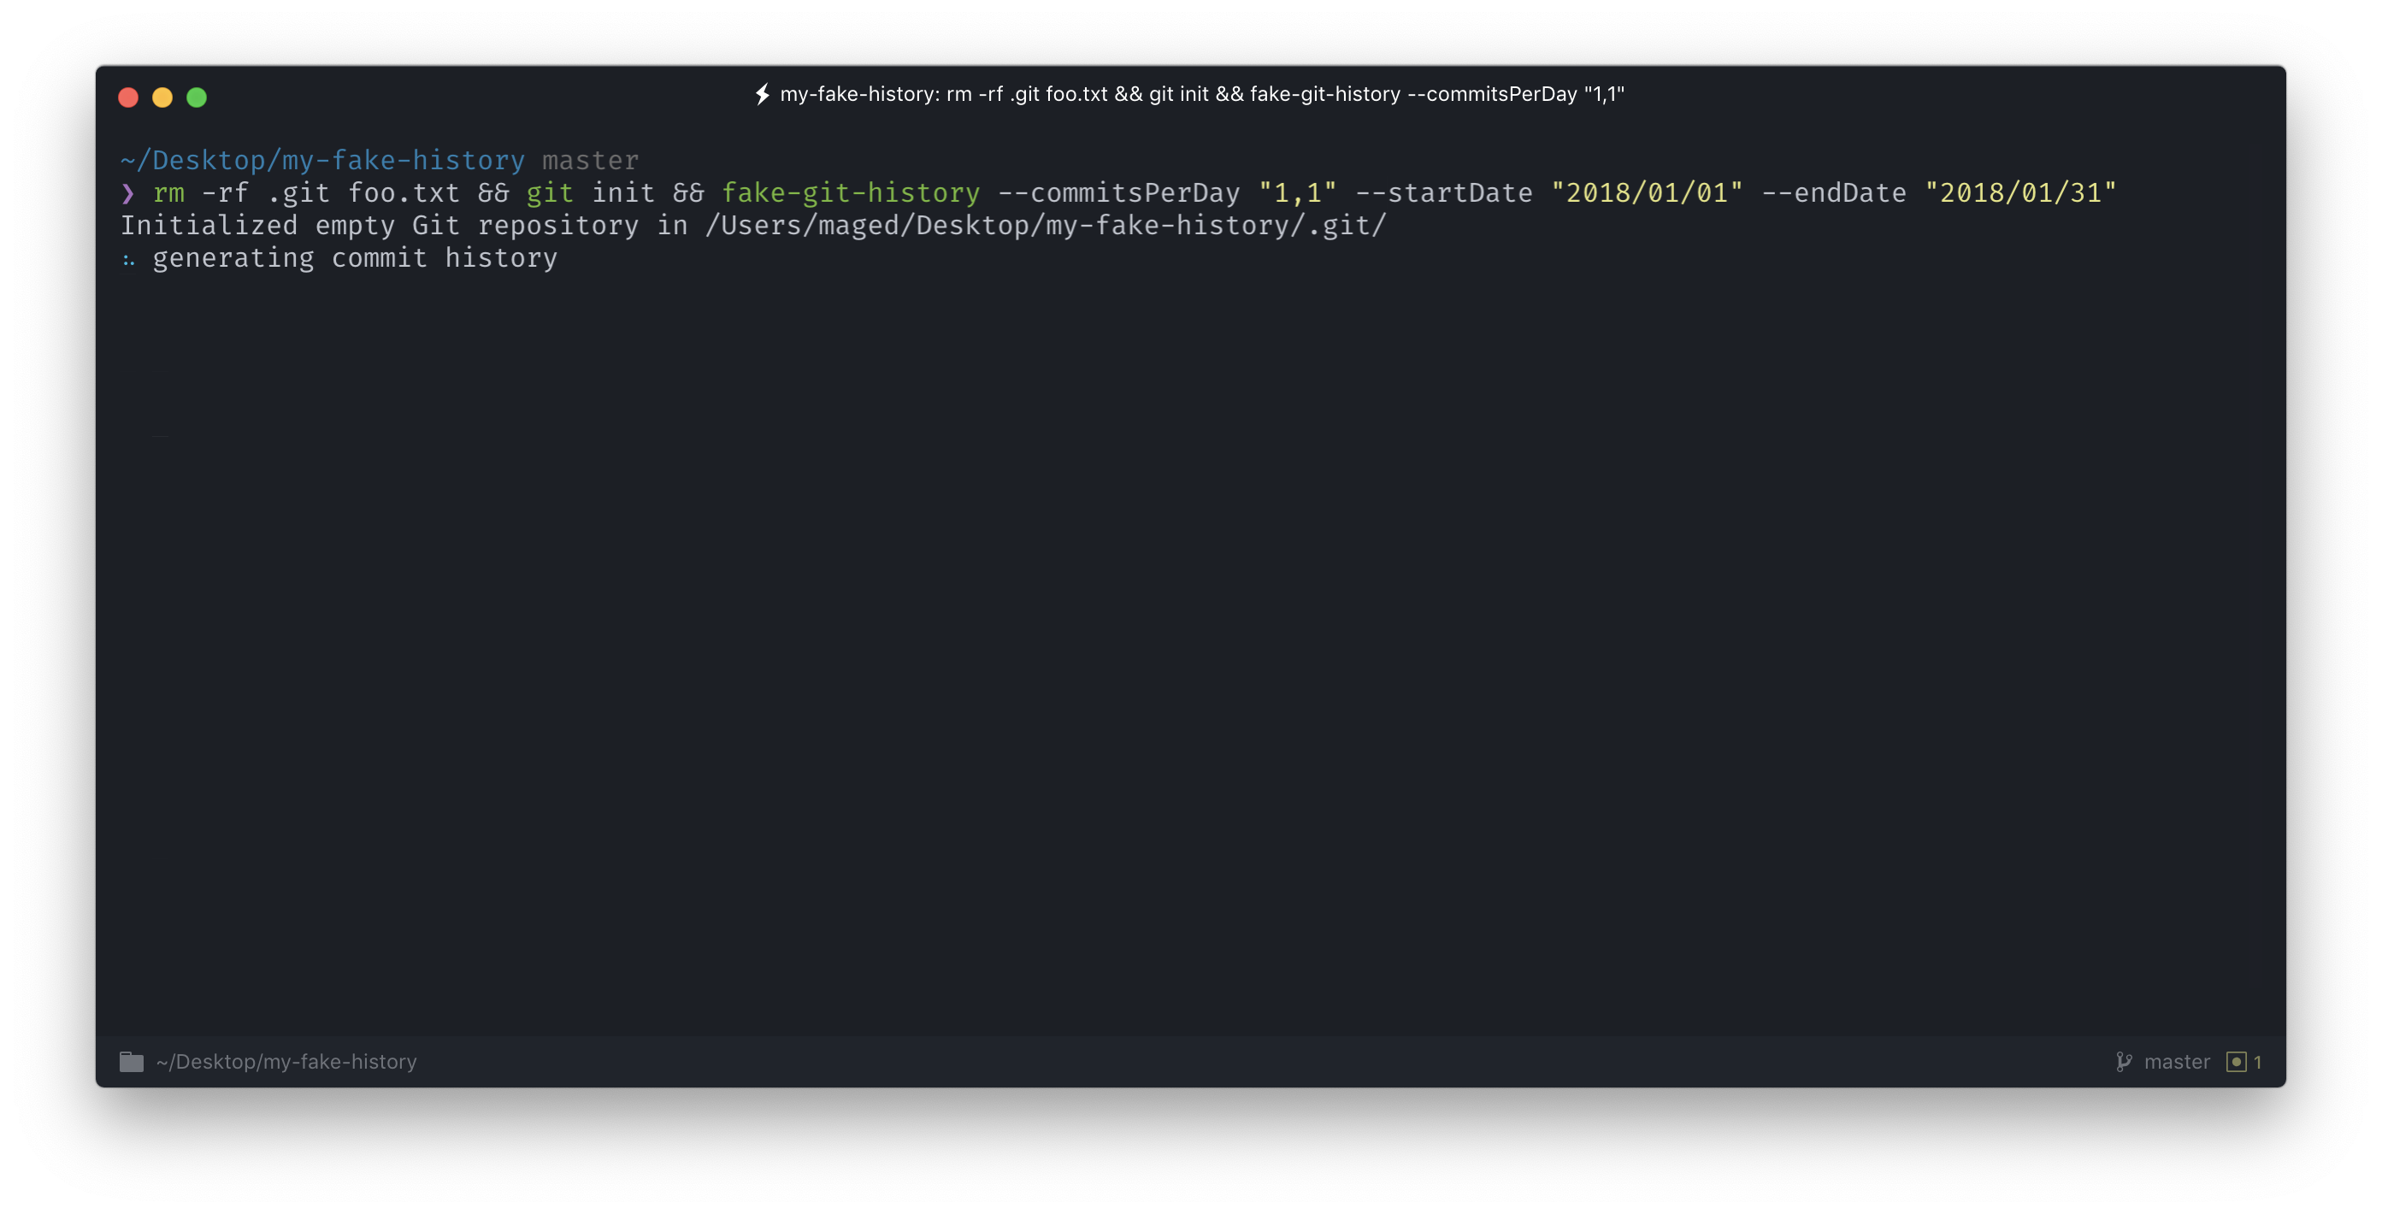Click the 'generating commit history' progress text
This screenshot has width=2382, height=1214.
[x=355, y=259]
